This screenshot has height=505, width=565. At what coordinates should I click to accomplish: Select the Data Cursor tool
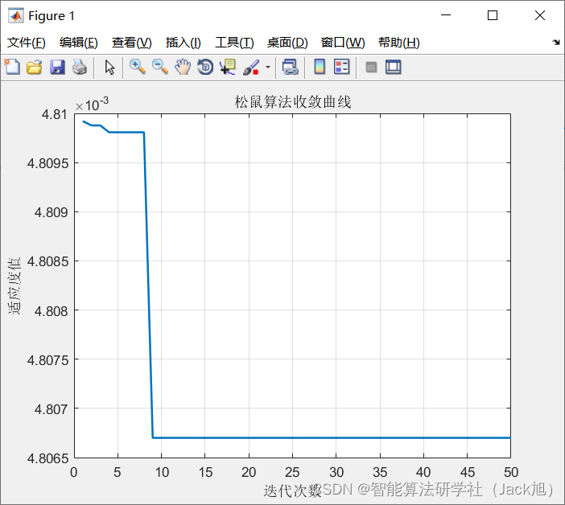(x=228, y=67)
